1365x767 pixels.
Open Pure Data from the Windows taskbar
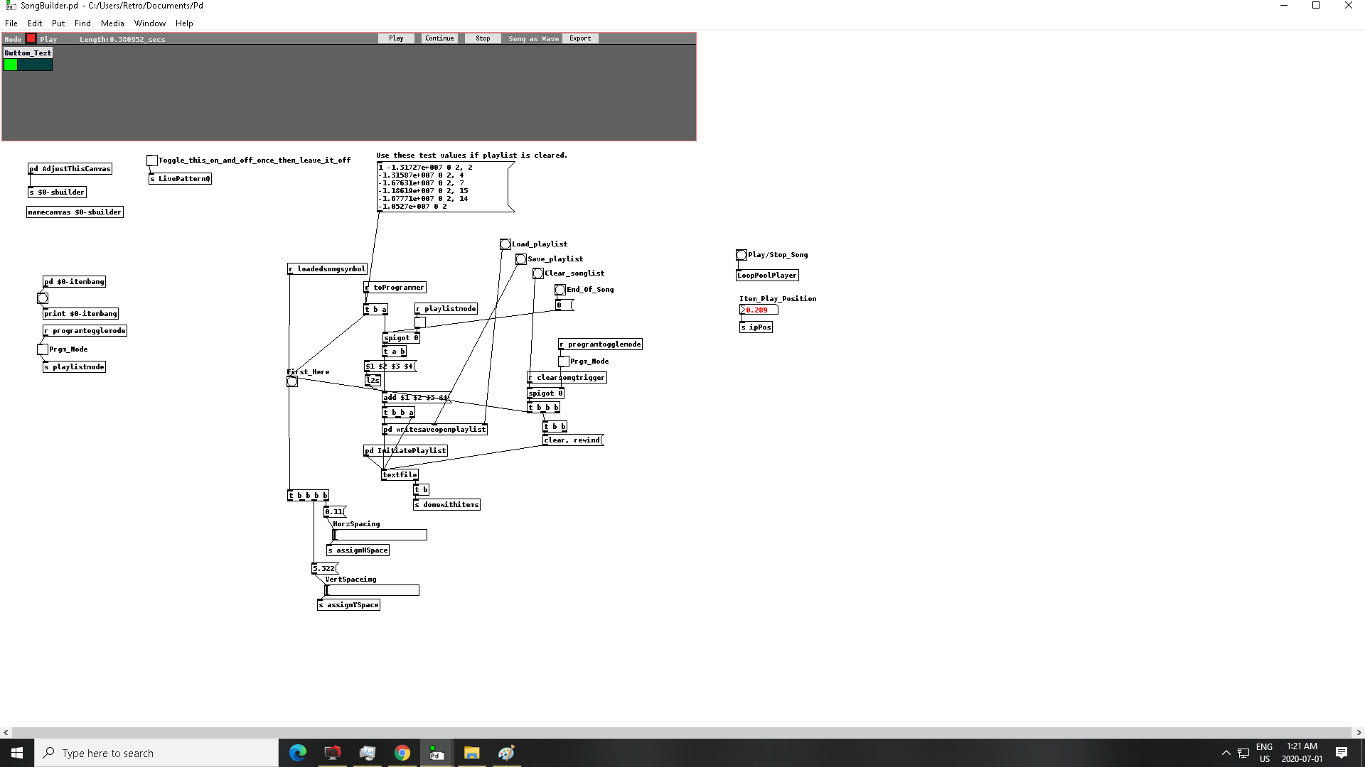[437, 753]
